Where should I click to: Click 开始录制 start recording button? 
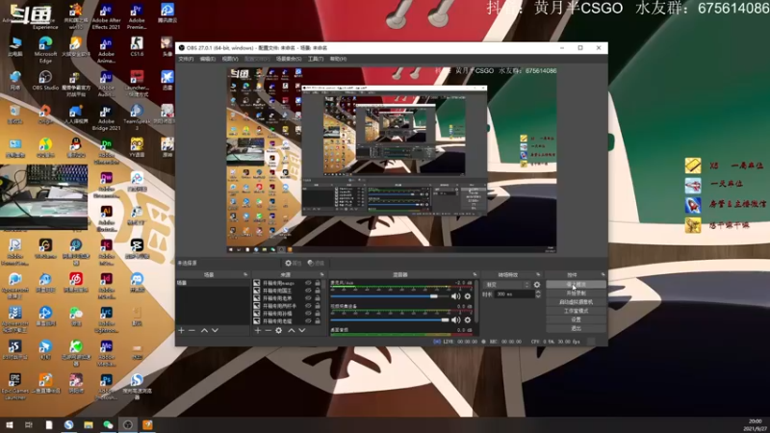[576, 293]
